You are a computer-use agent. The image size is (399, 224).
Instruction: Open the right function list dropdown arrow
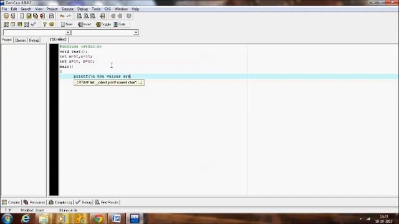click(136, 32)
